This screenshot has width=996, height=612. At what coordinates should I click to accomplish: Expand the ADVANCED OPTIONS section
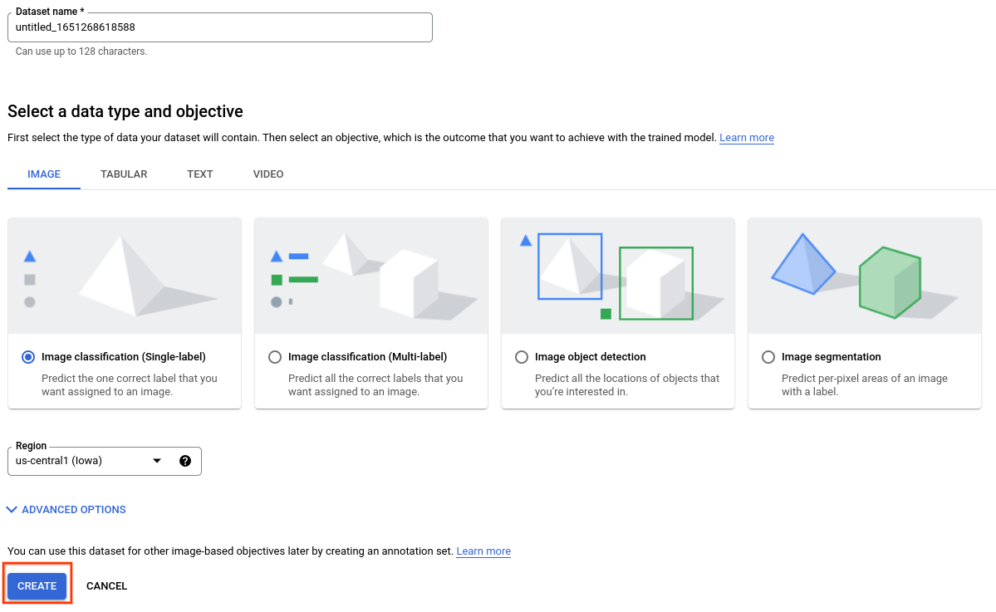pyautogui.click(x=73, y=509)
